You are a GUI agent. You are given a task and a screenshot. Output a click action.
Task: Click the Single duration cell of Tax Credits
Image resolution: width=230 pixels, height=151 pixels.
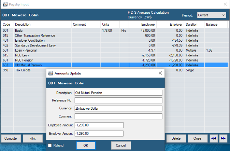(x=190, y=70)
